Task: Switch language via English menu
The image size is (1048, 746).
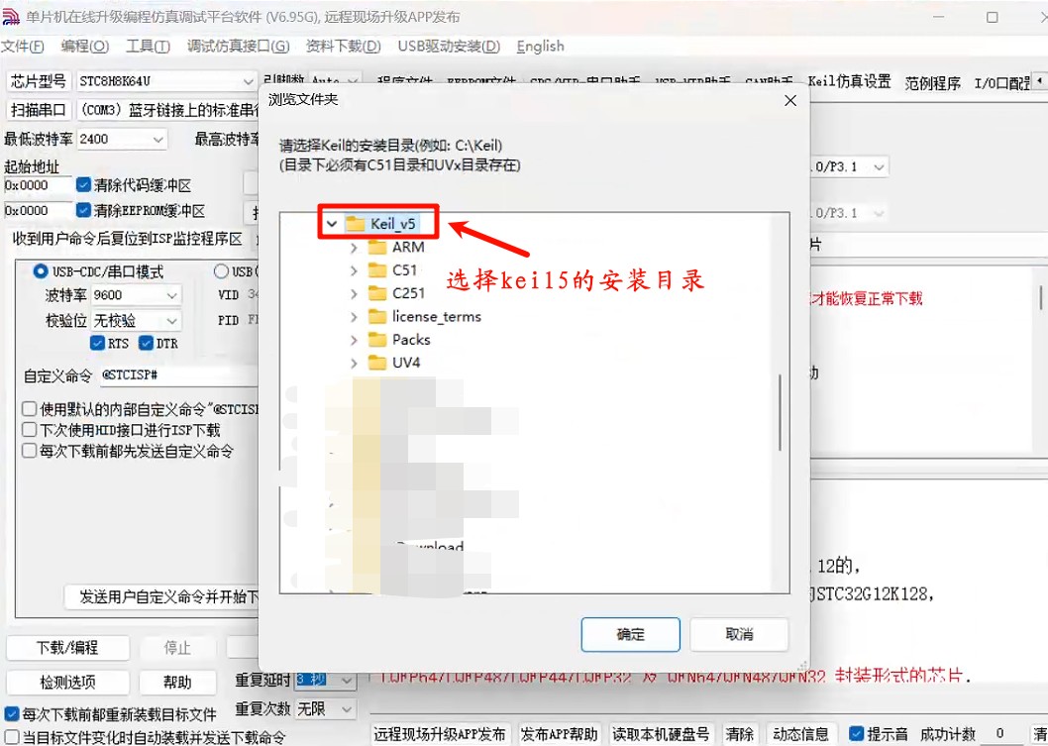Action: click(540, 47)
